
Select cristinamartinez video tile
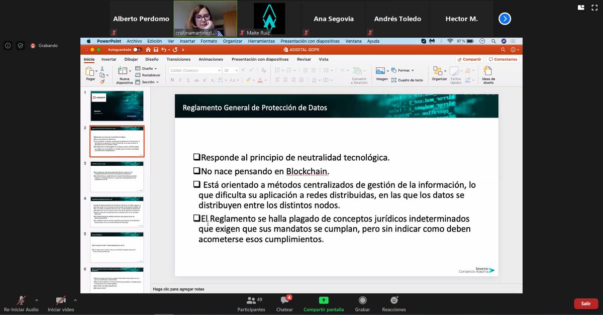205,19
